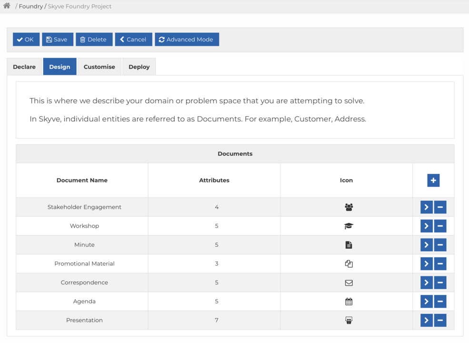The width and height of the screenshot is (469, 343).
Task: Zoom into the Workshop document
Action: coord(426,226)
